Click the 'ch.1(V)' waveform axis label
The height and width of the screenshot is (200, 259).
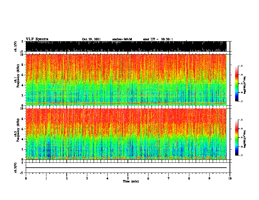16,46
